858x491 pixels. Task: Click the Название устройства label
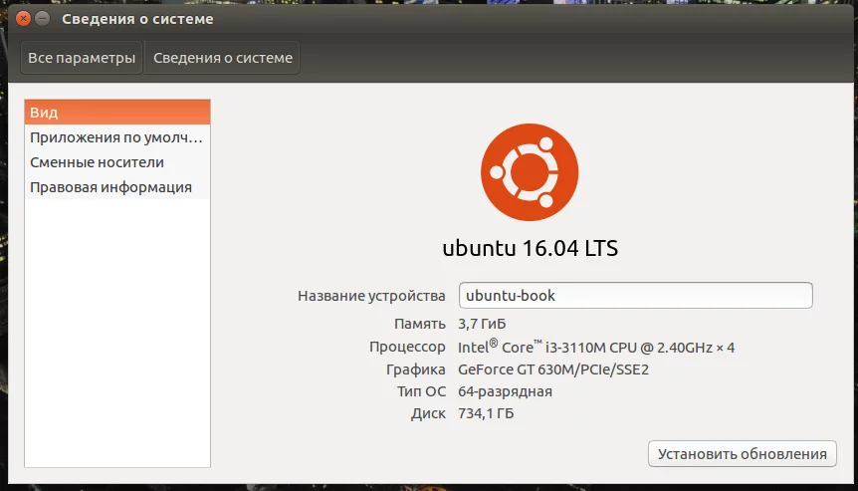(371, 296)
